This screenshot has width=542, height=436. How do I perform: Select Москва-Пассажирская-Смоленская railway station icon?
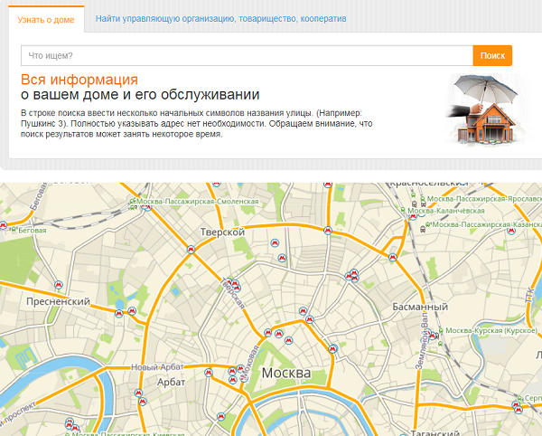pyautogui.click(x=133, y=204)
